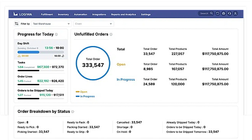
Task: Click Orders to be Shipped count 915,120
Action: (x=45, y=95)
